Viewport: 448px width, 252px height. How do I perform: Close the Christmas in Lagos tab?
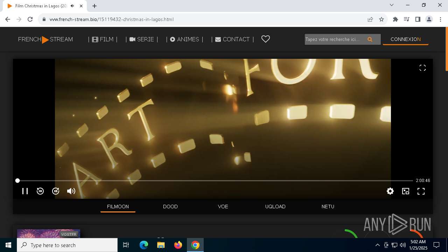(81, 6)
